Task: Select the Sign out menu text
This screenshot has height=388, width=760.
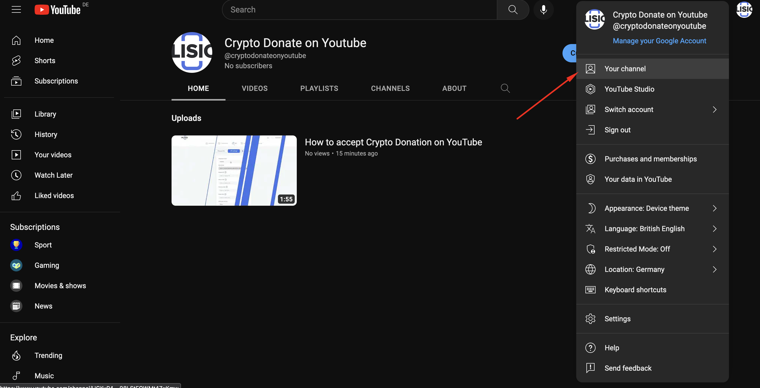Action: (617, 130)
